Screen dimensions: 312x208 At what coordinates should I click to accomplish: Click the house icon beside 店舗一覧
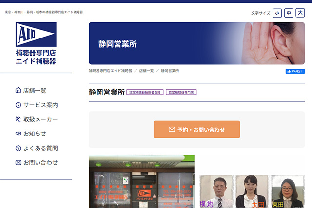point(19,90)
